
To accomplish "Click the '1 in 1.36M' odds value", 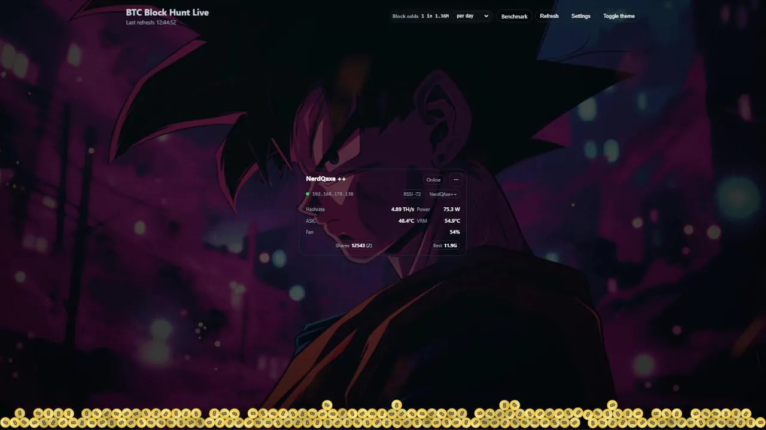I will [x=435, y=16].
